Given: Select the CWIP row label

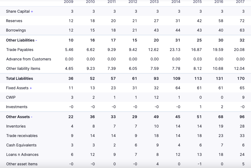Looking at the screenshot, I should (11, 97).
